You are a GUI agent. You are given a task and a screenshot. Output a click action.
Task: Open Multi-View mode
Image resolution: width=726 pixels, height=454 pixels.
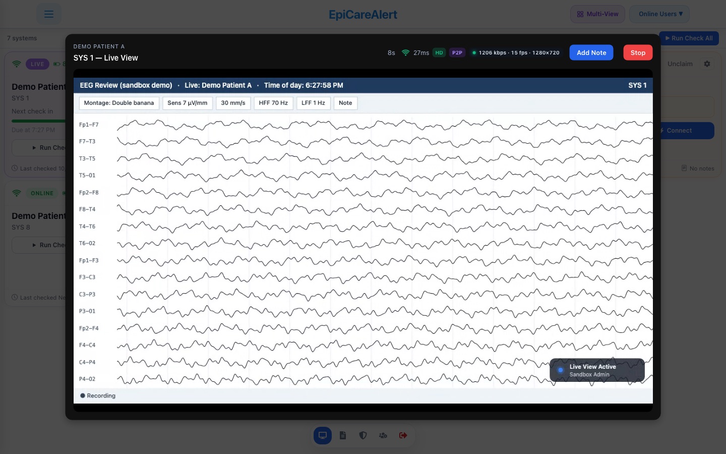[598, 14]
